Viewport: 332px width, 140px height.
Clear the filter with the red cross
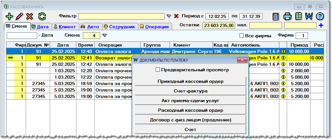[x=176, y=16]
